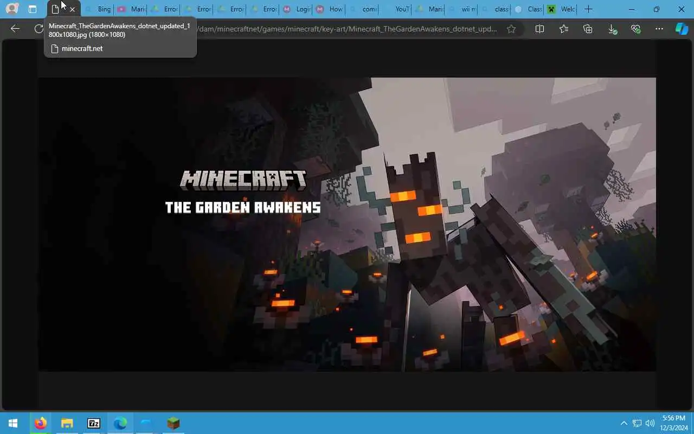Switch to the com tab
This screenshot has width=694, height=434.
tap(362, 9)
